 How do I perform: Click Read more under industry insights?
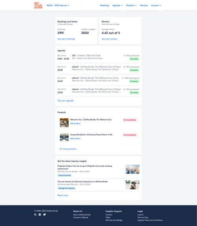tap(63, 195)
